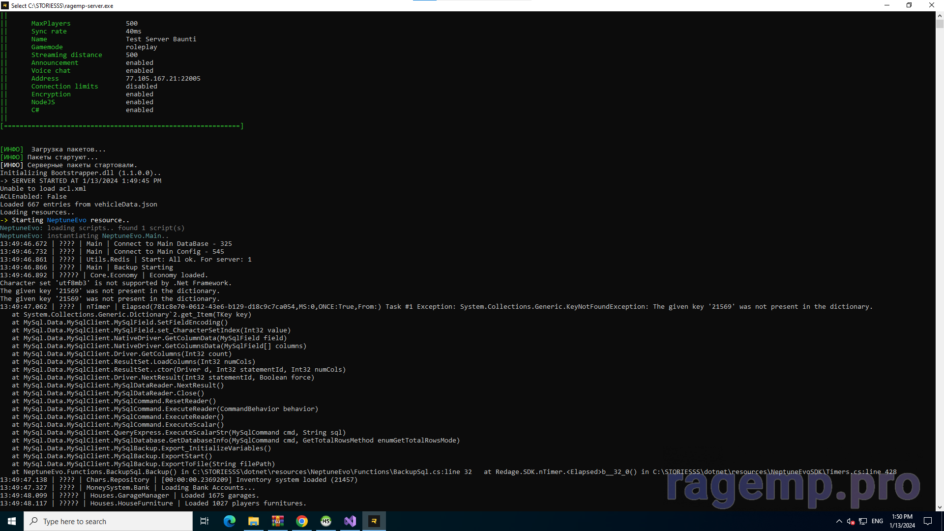Click 'NeptuneEvo: loading scripts..' line

[x=92, y=228]
